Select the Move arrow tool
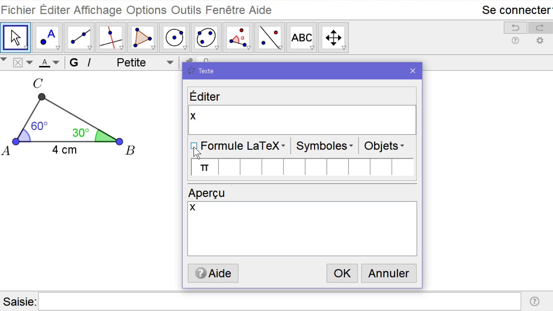The image size is (553, 311). 16,38
